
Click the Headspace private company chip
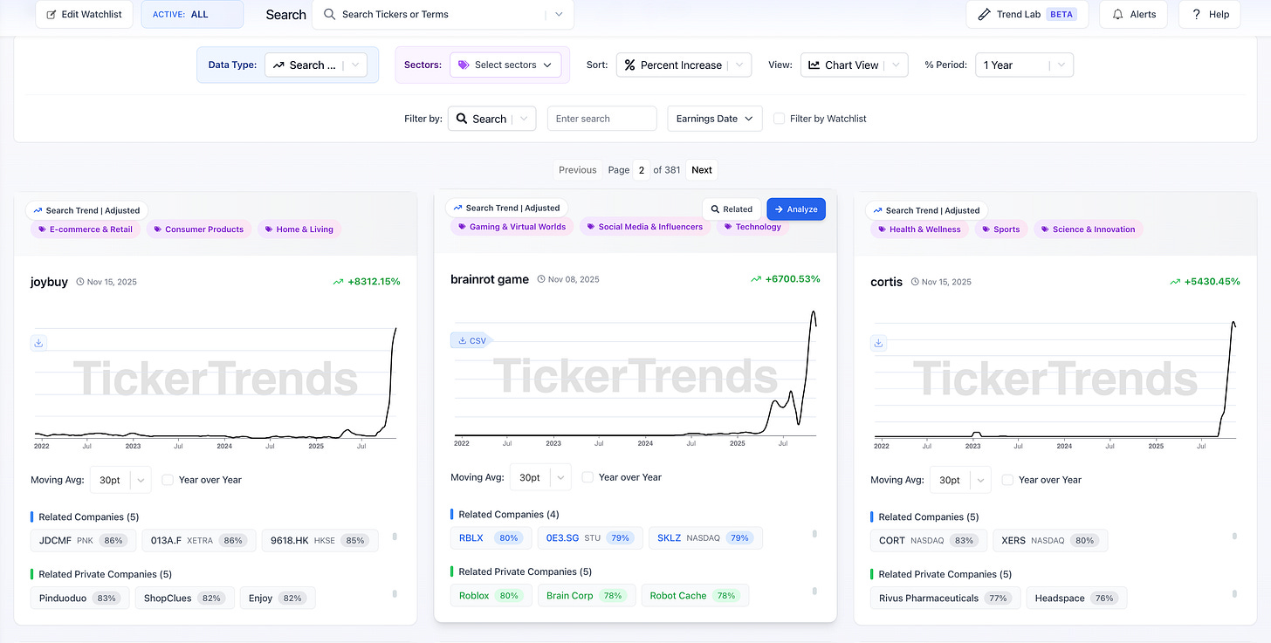(x=1075, y=599)
